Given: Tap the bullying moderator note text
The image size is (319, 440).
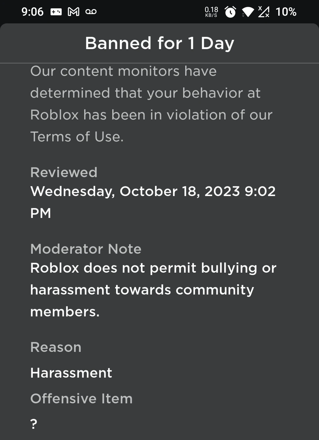Looking at the screenshot, I should 153,289.
